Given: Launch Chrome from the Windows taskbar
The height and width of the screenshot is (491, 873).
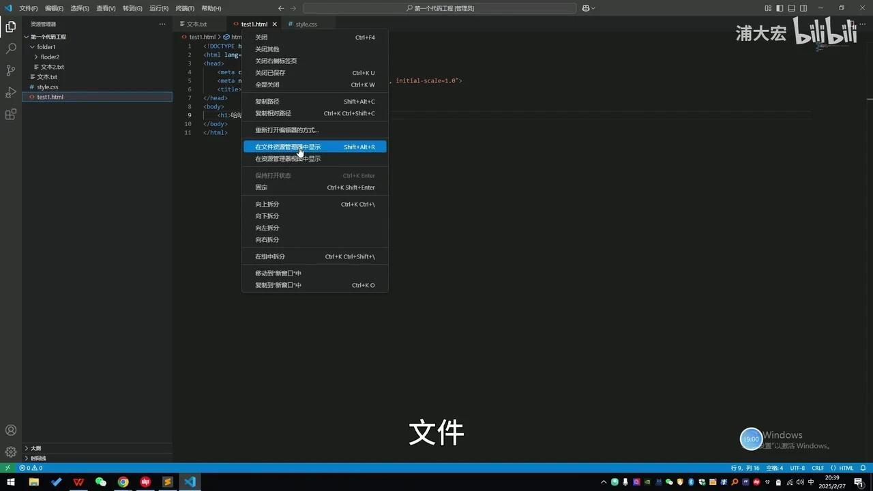Looking at the screenshot, I should tap(123, 482).
